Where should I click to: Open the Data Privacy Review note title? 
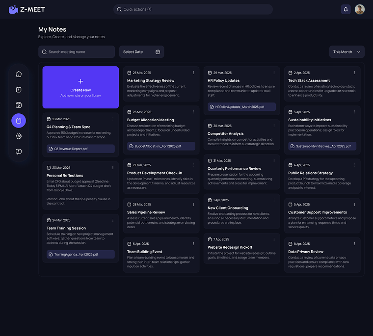tap(306, 252)
